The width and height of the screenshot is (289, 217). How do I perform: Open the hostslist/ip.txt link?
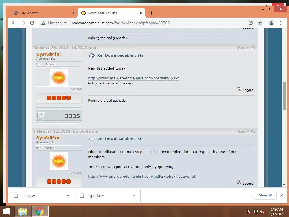(133, 78)
